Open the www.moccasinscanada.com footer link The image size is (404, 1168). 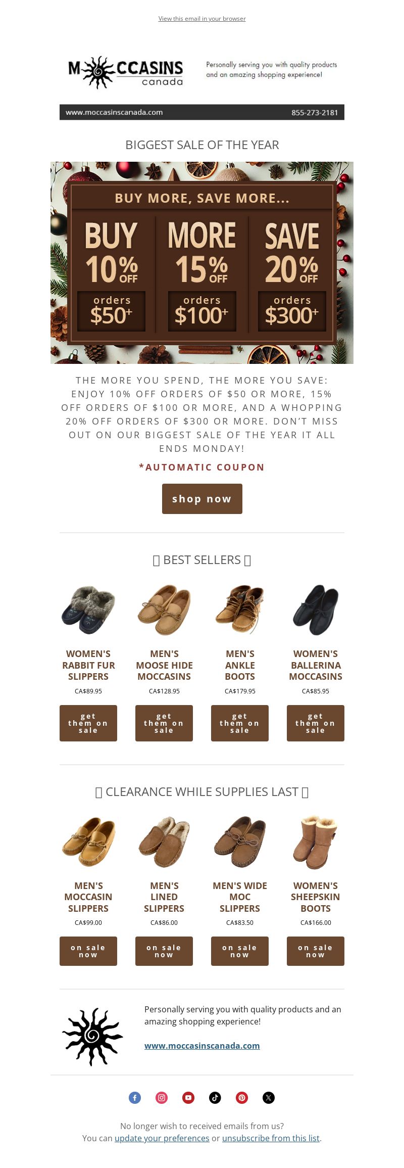pos(202,1046)
